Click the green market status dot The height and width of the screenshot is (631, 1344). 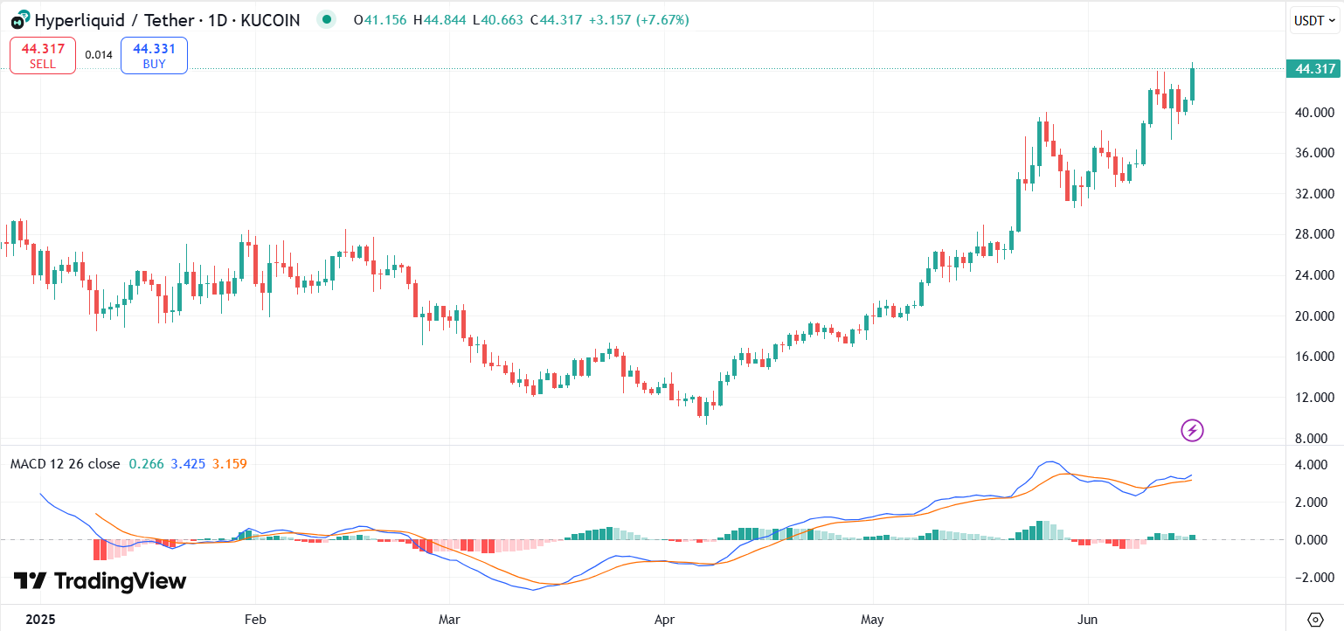point(327,19)
